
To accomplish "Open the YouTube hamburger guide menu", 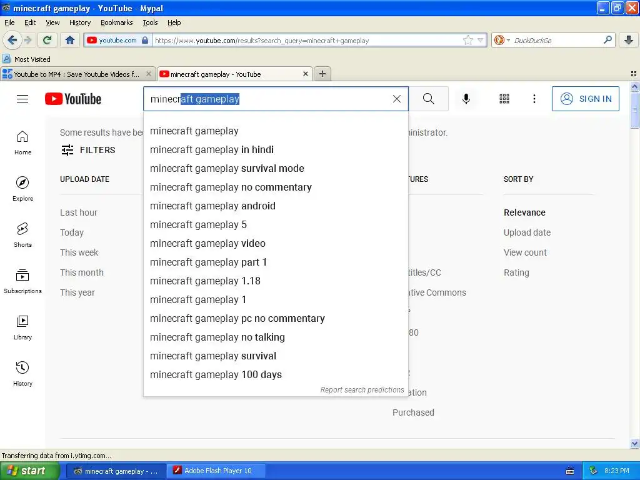I will click(22, 99).
